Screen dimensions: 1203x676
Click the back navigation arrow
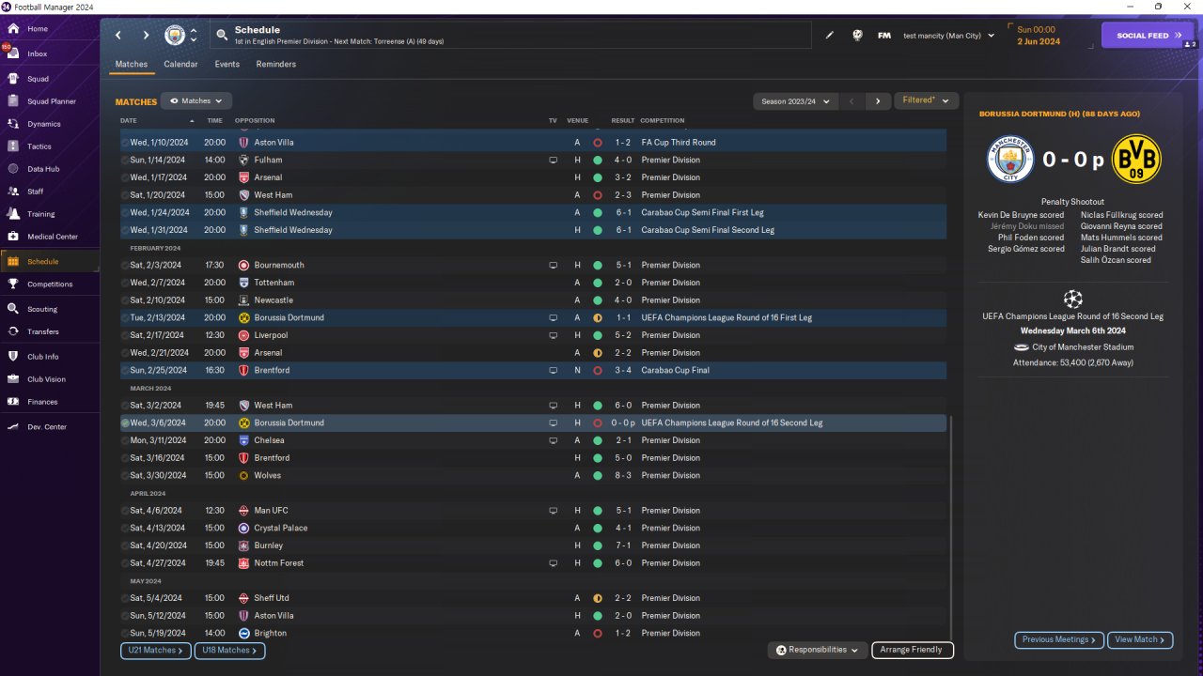(118, 36)
